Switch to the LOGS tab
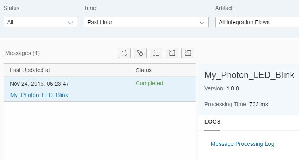The height and width of the screenshot is (160, 299). 212,122
